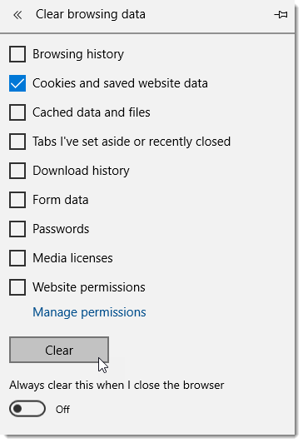Check the Browsing history checkbox
Screen dimensions: 303x443
(x=17, y=54)
